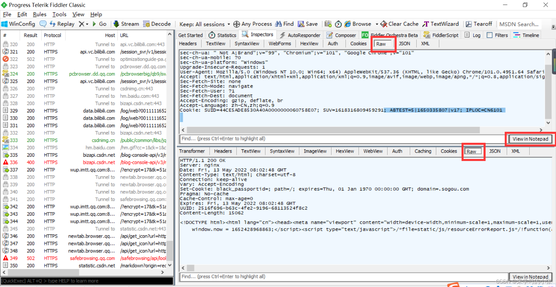The image size is (556, 287).
Task: Collapse session list header up arrow
Action: coord(170,35)
